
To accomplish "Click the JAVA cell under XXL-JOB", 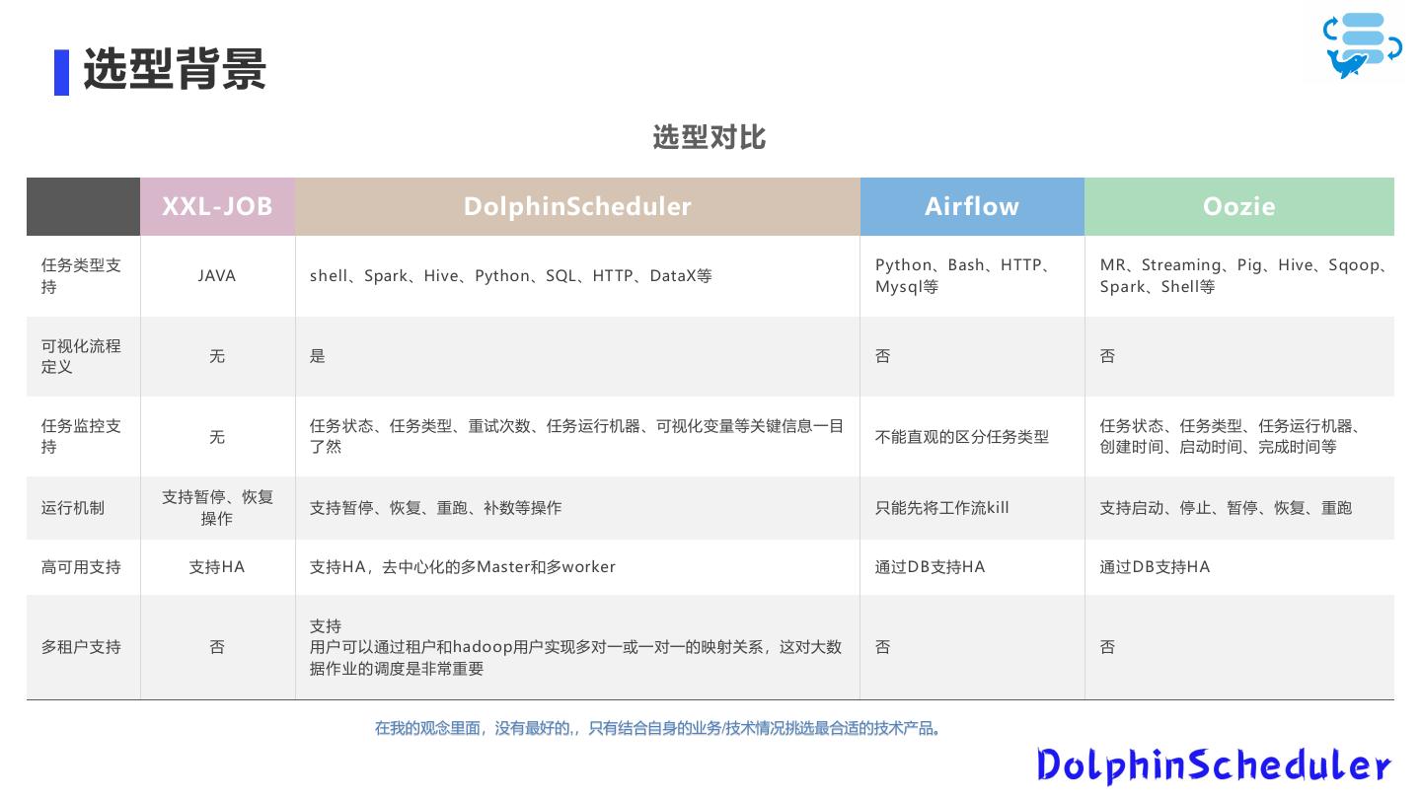I will (217, 276).
